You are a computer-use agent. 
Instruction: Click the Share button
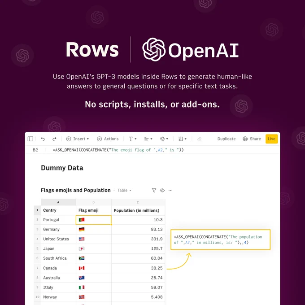click(252, 139)
